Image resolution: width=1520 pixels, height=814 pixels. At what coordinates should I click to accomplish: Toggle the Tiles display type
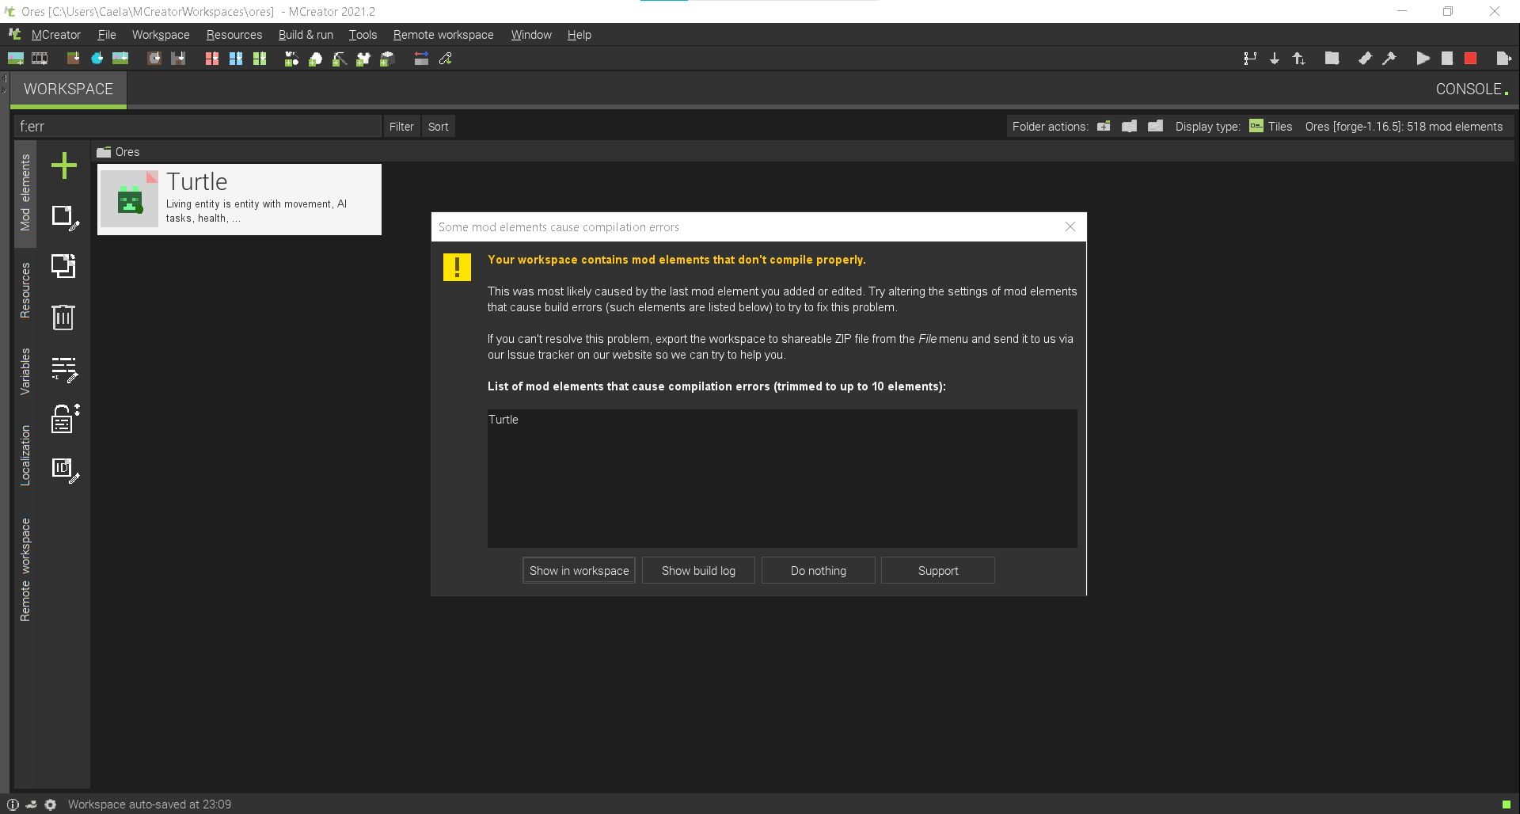pos(1271,127)
